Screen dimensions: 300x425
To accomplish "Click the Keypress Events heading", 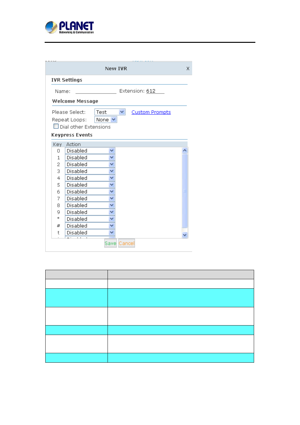I will click(72, 135).
